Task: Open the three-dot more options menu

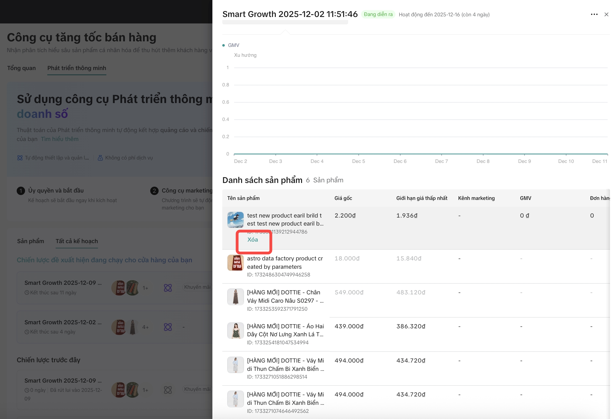Action: tap(594, 15)
